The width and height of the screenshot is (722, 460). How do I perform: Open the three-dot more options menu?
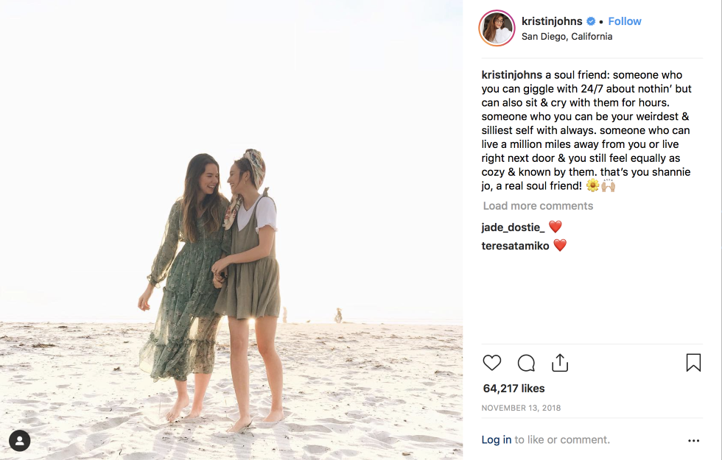pyautogui.click(x=693, y=441)
